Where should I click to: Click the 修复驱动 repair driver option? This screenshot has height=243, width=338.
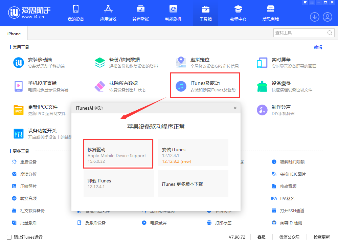pyautogui.click(x=118, y=153)
